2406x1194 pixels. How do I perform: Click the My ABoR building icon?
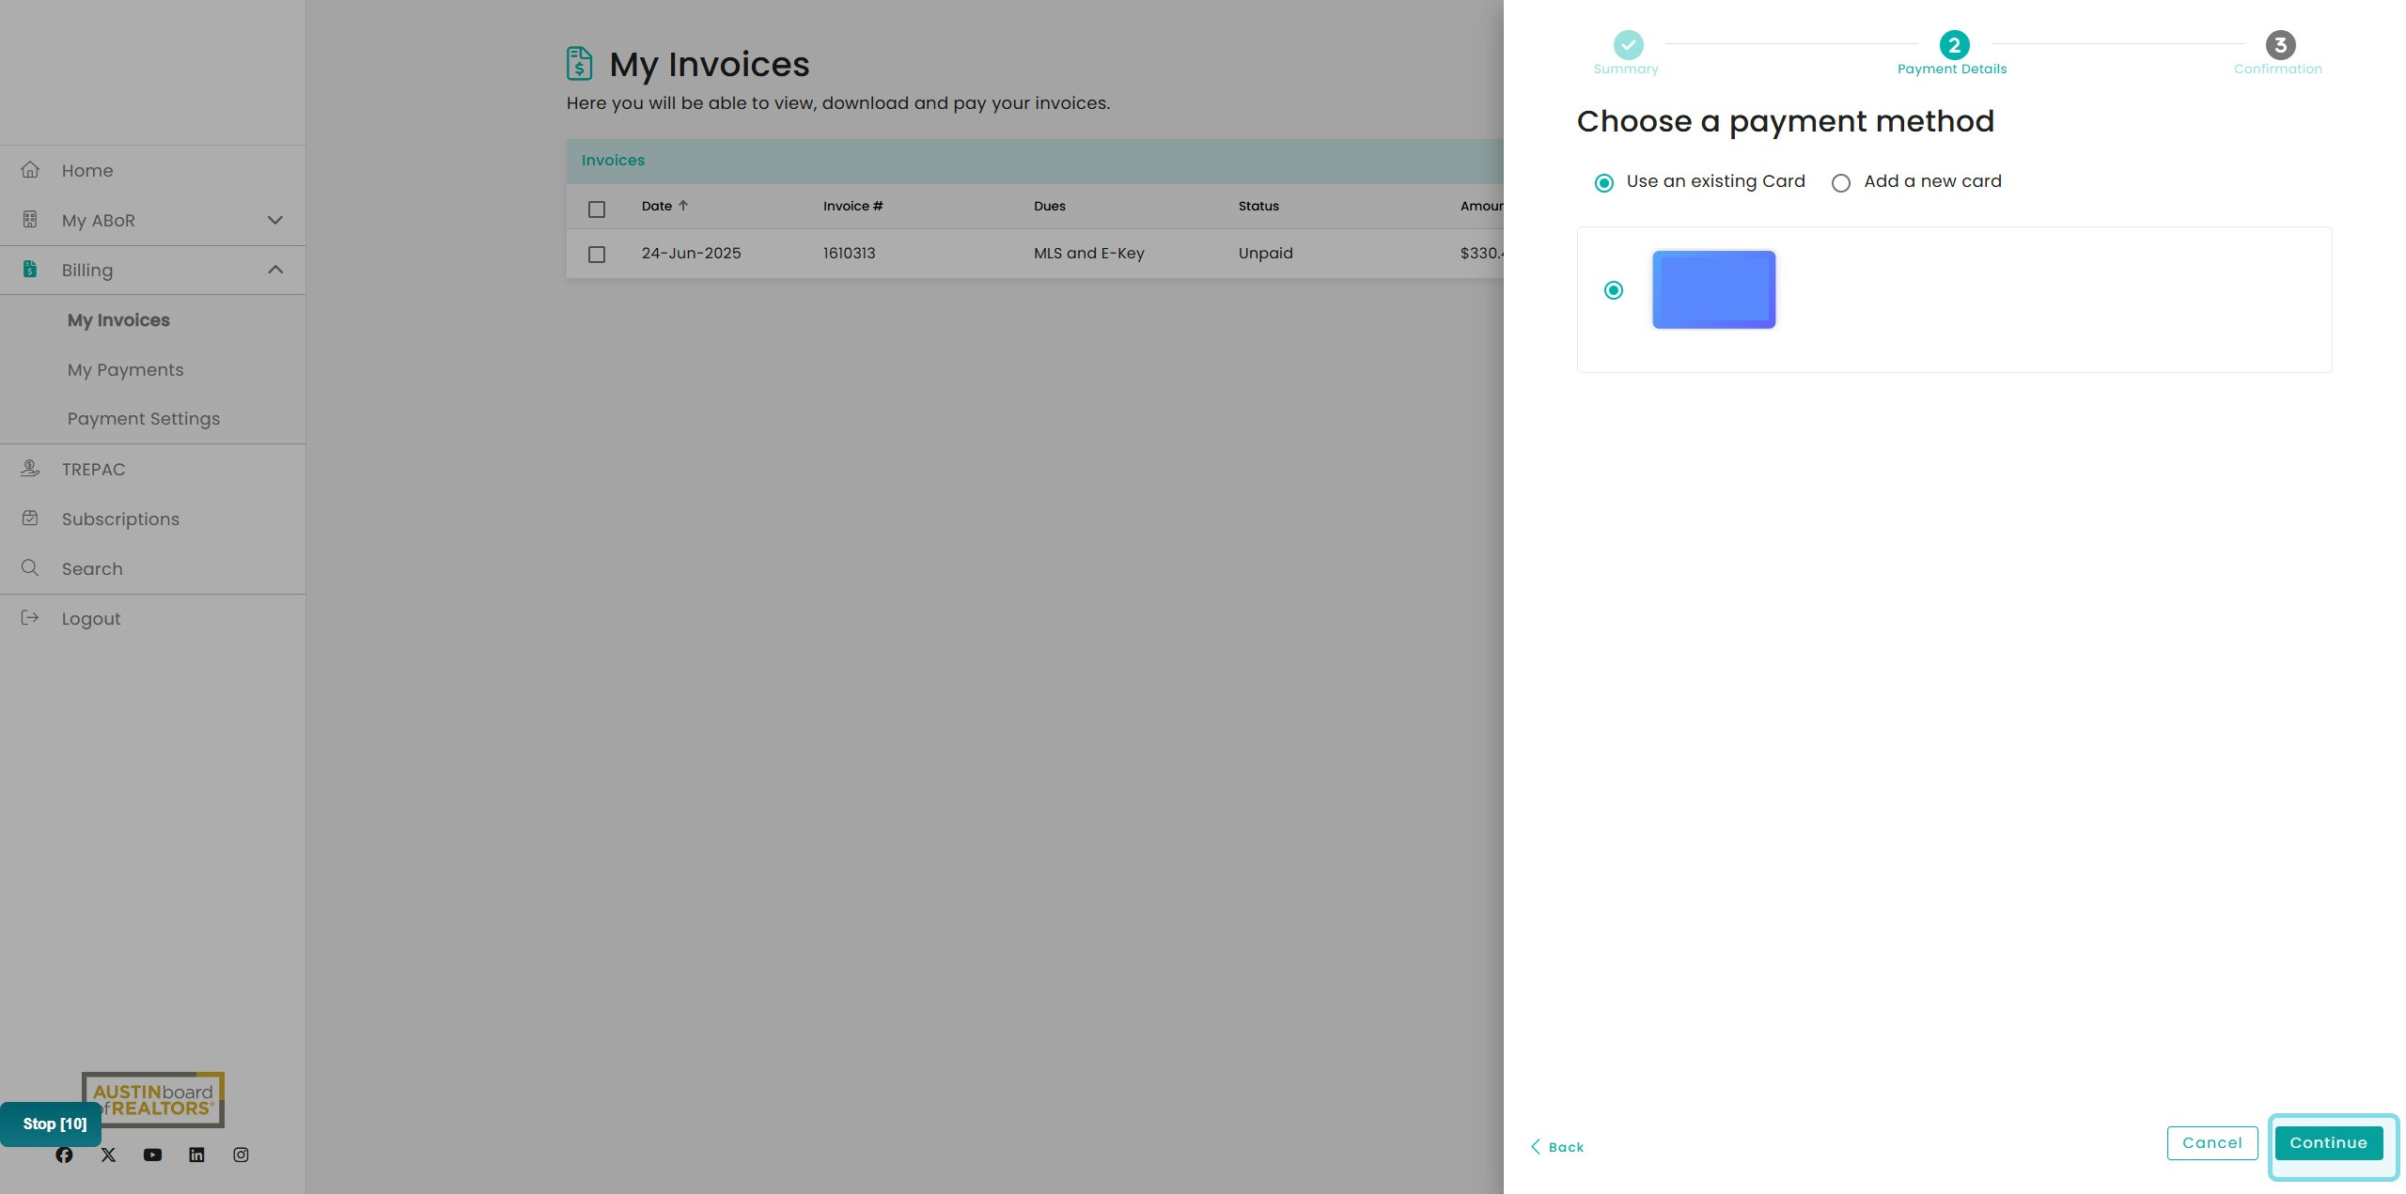tap(30, 220)
